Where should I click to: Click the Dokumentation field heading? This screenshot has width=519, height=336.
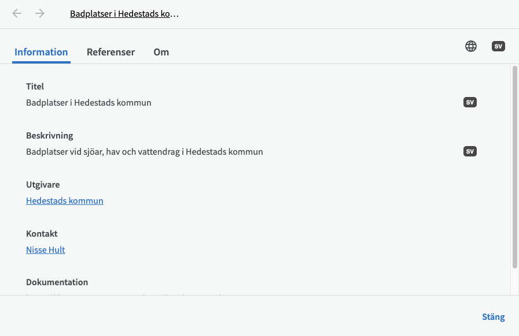tap(57, 282)
